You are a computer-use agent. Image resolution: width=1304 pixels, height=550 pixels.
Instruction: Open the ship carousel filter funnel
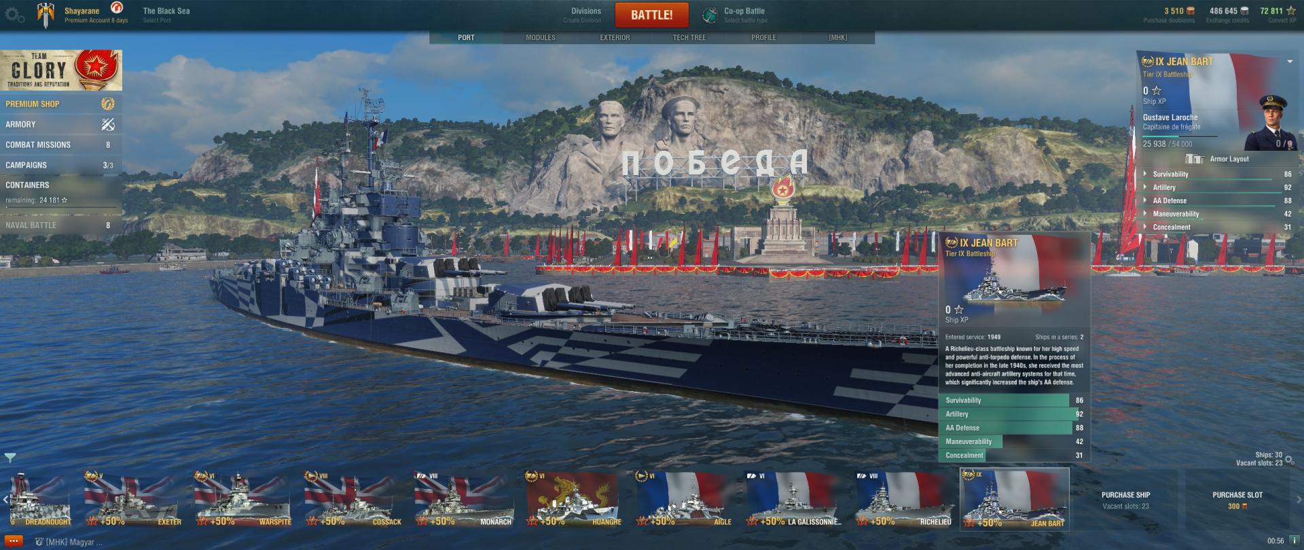[10, 458]
